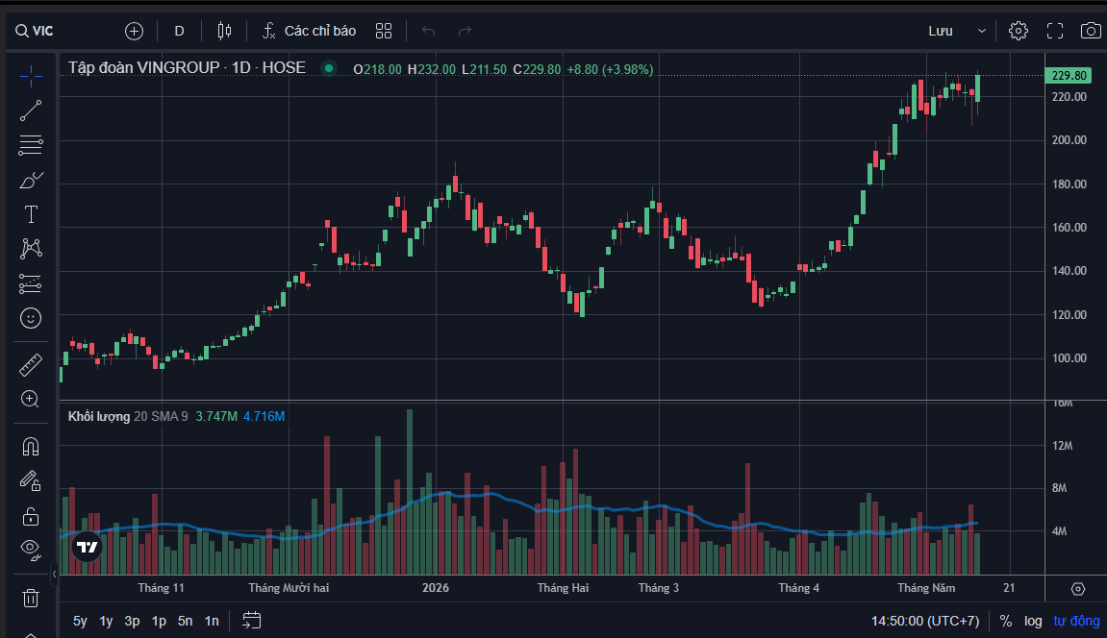The width and height of the screenshot is (1107, 638).
Task: Select the Khối lượng volume indicator label
Action: [99, 417]
